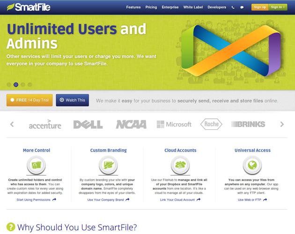Start the FREE 14 Day Trial

coord(29,100)
